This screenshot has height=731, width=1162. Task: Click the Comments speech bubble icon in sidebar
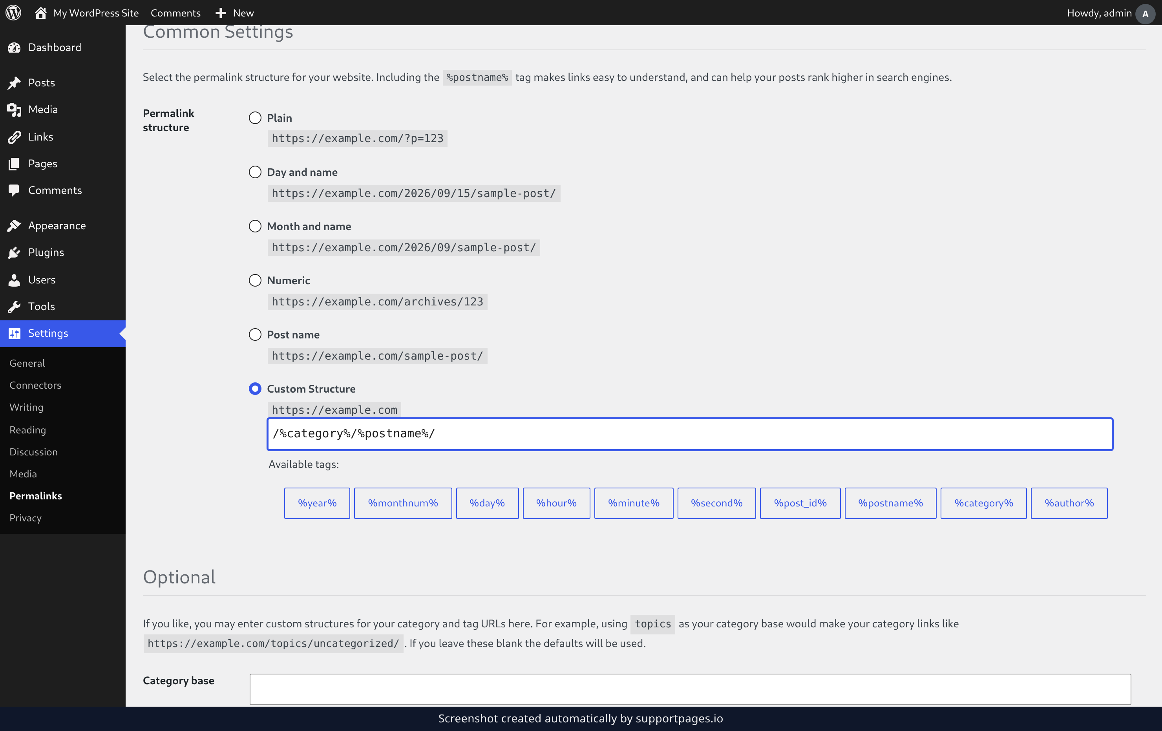[x=14, y=190]
